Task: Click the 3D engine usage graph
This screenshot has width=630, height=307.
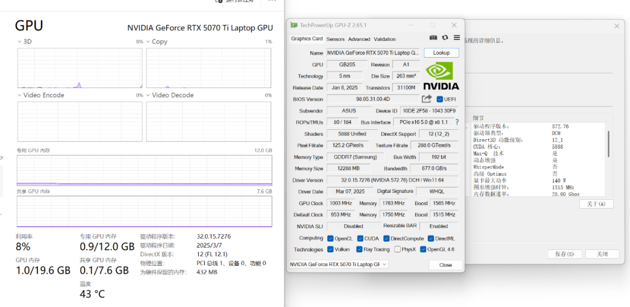Action: pos(80,68)
